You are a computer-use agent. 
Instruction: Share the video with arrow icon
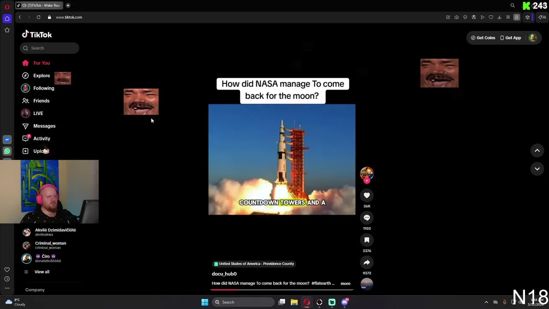coord(367,262)
